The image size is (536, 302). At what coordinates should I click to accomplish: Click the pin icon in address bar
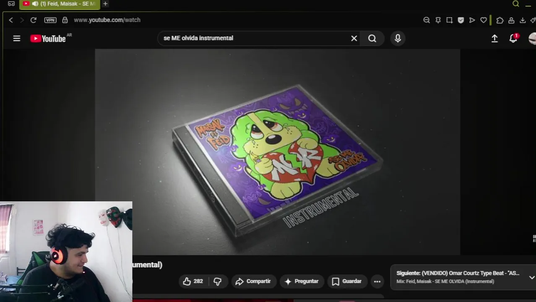point(438,20)
